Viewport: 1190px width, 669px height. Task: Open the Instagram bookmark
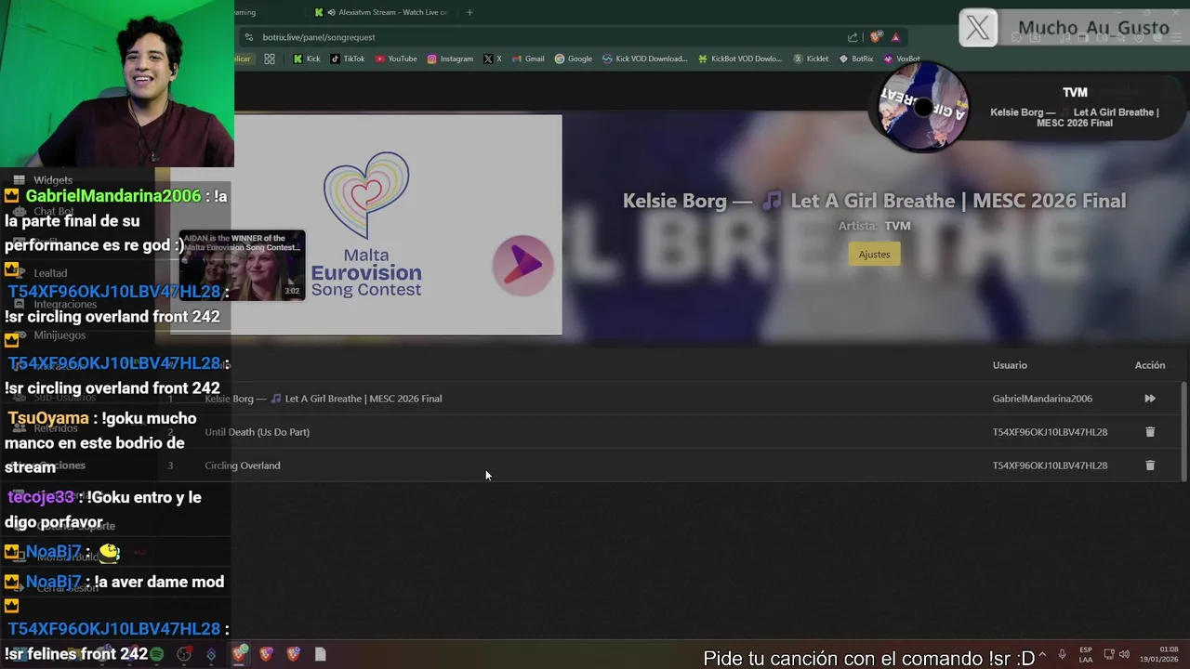(x=450, y=59)
